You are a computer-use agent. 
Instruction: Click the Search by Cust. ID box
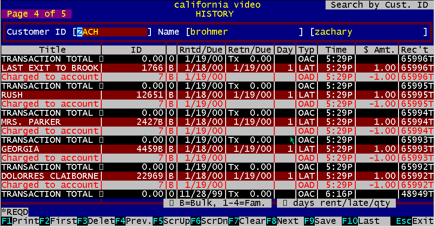(379, 5)
